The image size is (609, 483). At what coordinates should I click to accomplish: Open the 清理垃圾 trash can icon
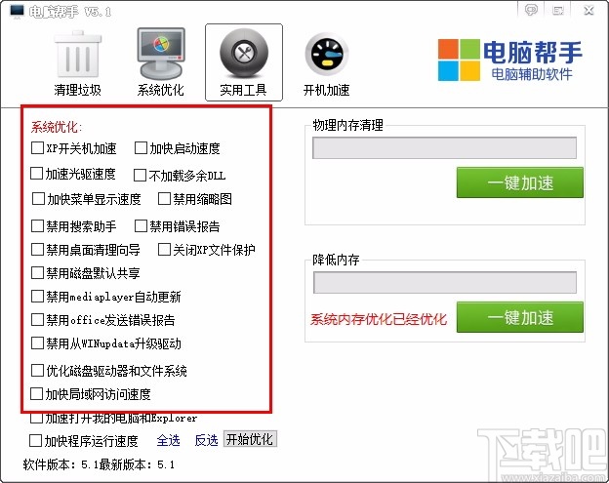pyautogui.click(x=78, y=54)
